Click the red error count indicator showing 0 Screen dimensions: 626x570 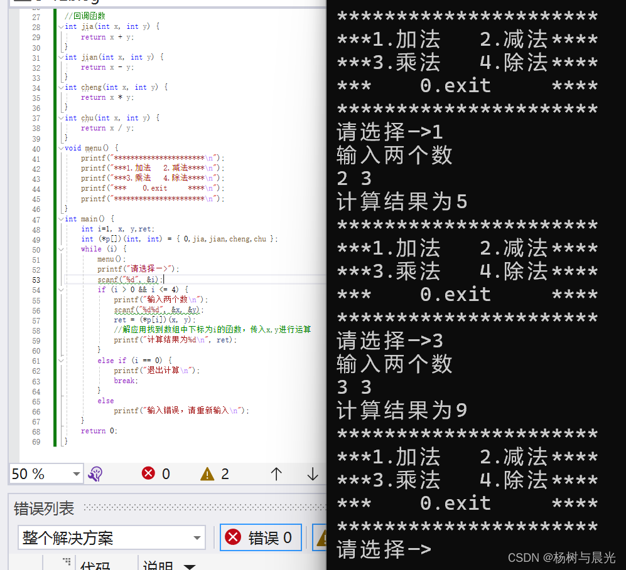[156, 473]
